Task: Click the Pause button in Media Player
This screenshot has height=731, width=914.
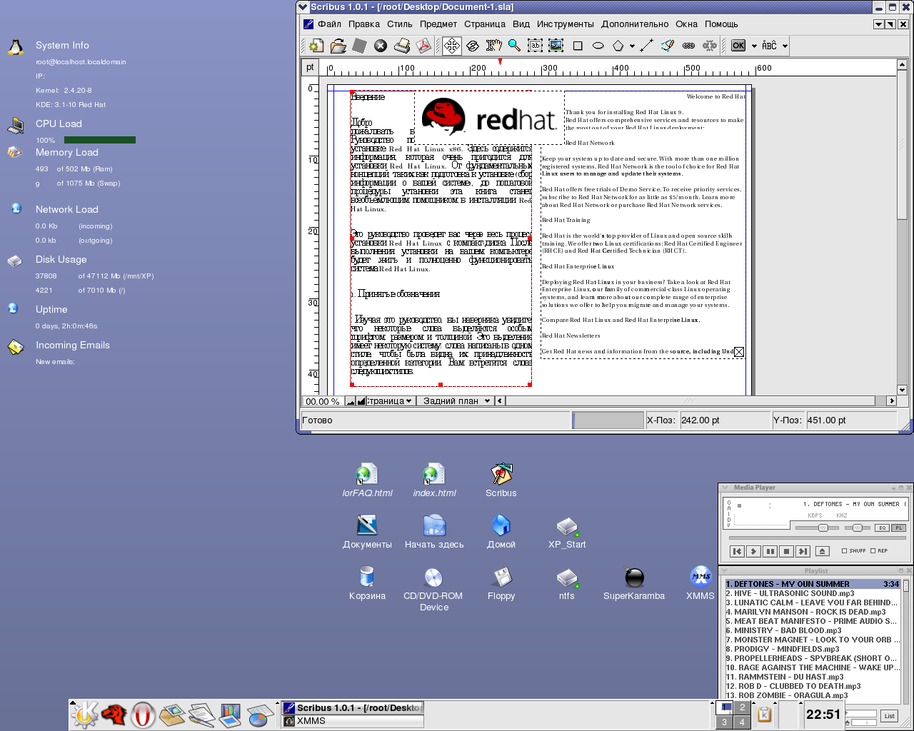Action: [x=770, y=551]
